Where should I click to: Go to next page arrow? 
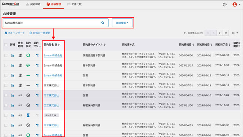[219, 33]
